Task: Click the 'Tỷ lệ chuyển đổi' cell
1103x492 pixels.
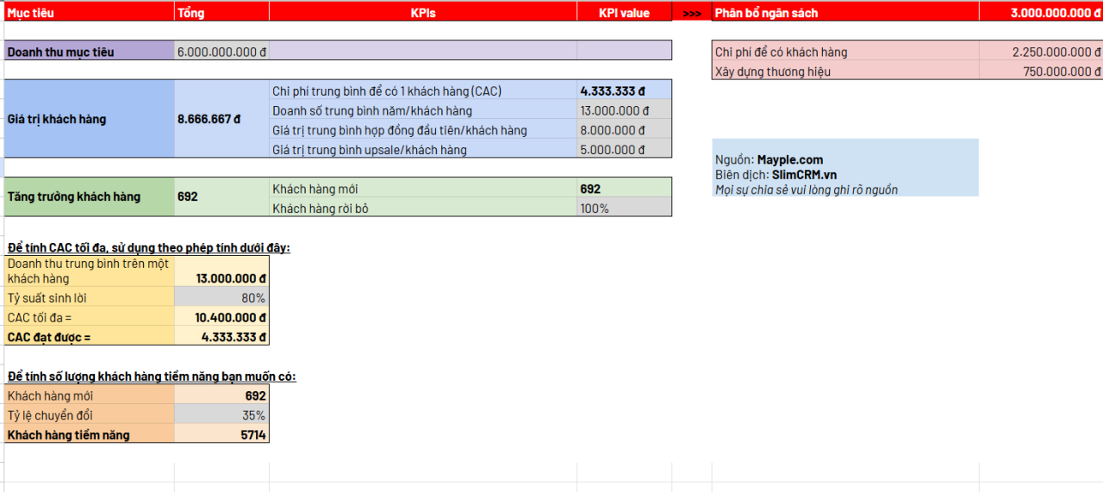Action: tap(90, 414)
